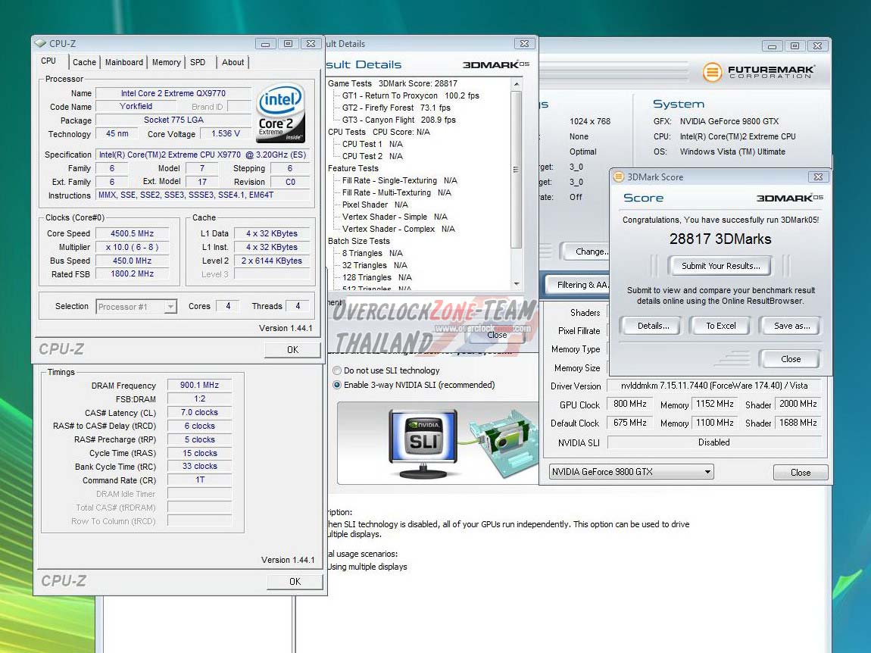Open the Memory tab in CPU-Z

coord(166,62)
